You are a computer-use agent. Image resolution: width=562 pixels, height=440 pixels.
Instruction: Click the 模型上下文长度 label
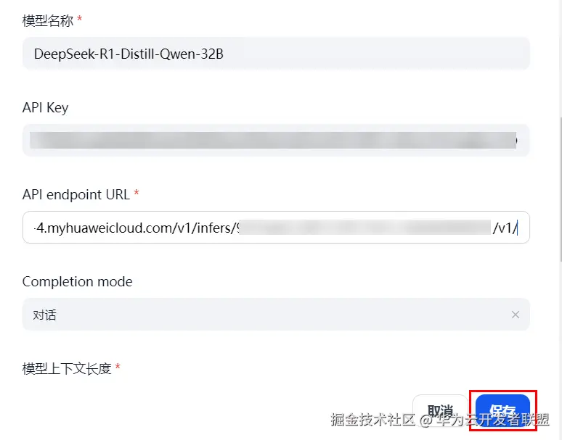point(67,368)
